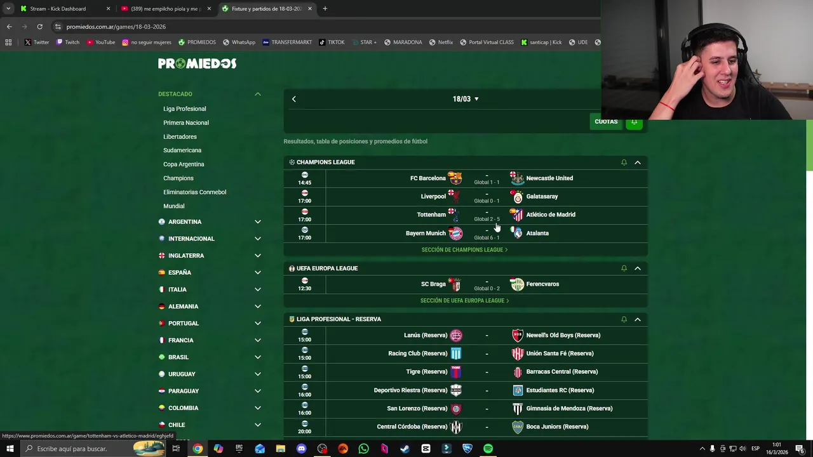The height and width of the screenshot is (457, 813).
Task: Go to previous date with left arrow
Action: click(x=294, y=99)
